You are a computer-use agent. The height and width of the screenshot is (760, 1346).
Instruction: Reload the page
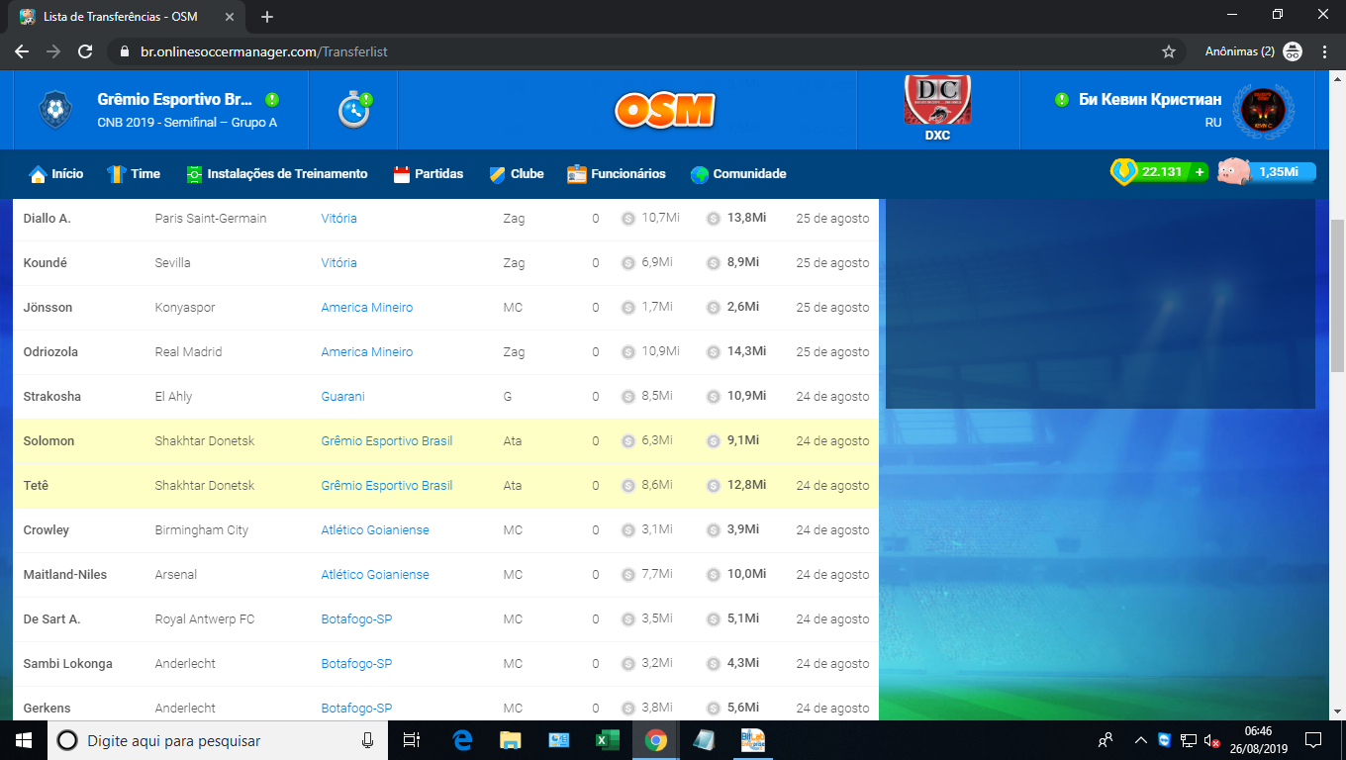point(85,51)
